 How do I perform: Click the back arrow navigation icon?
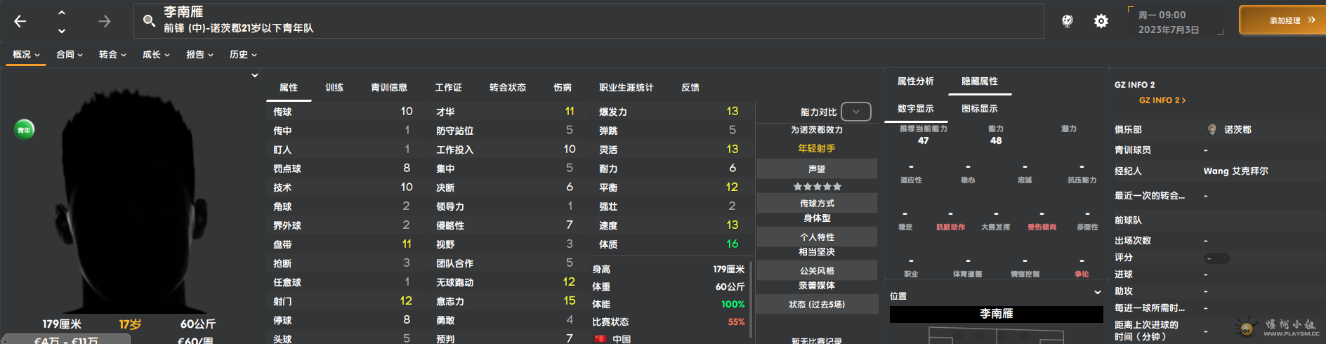click(x=20, y=21)
